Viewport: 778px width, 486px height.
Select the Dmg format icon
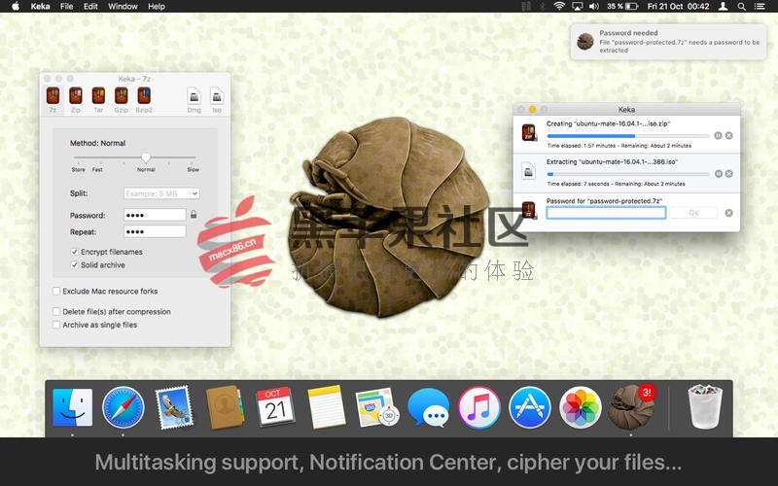click(x=194, y=96)
